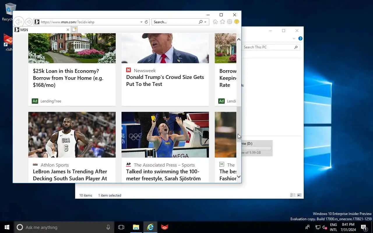Viewport: 373px width, 233px height.
Task: Open the address bar autocomplete dropdown
Action: point(141,22)
